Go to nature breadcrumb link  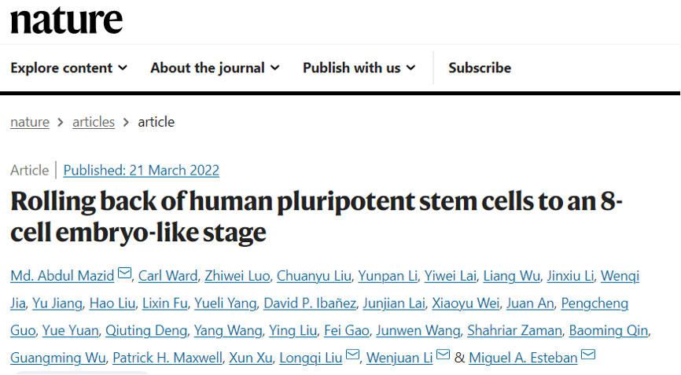point(30,122)
